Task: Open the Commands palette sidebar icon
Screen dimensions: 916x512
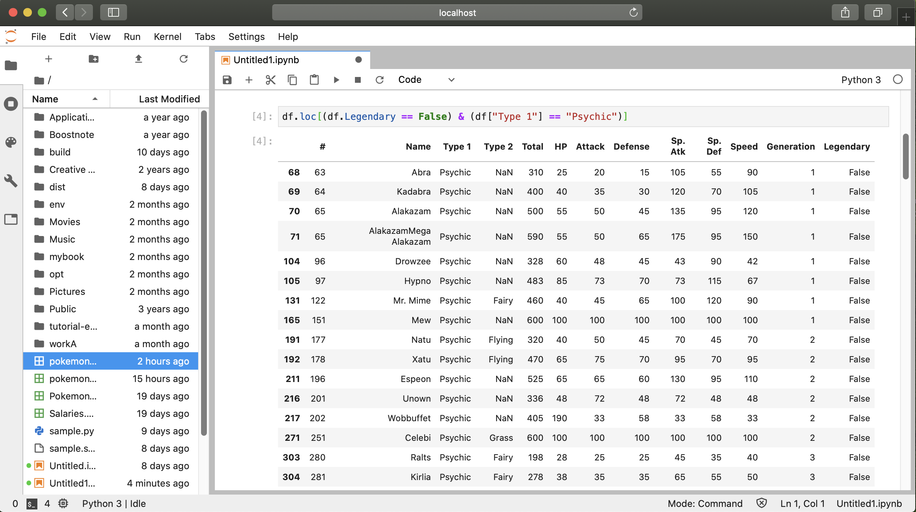Action: point(11,142)
